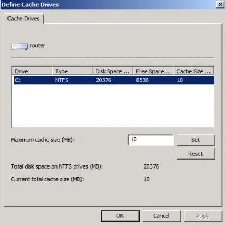Click the Set button
226x226 pixels.
tap(196, 140)
